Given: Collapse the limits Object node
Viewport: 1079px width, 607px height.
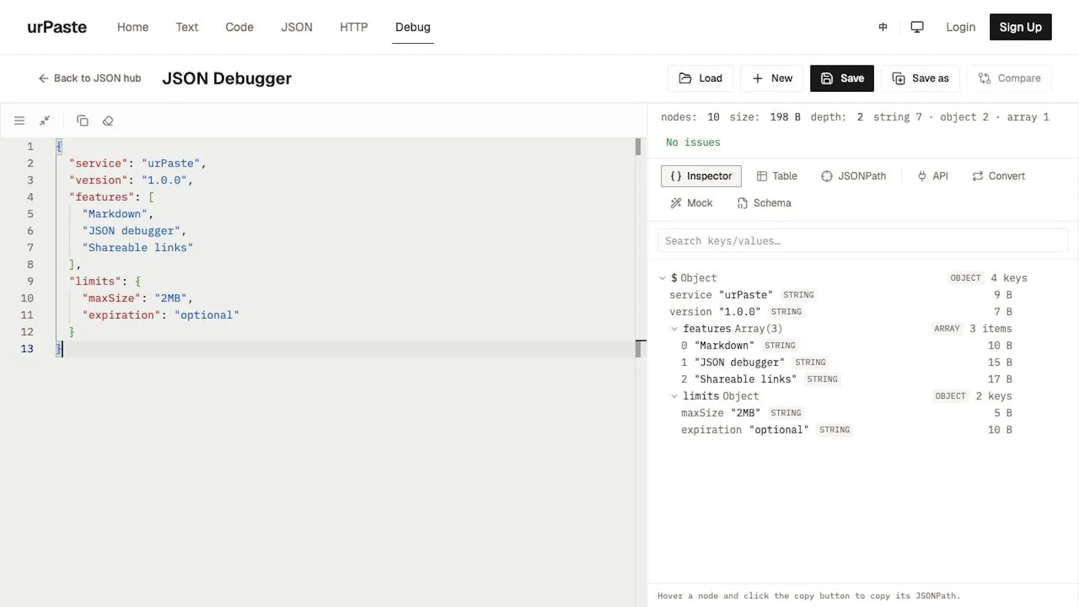Looking at the screenshot, I should click(674, 396).
